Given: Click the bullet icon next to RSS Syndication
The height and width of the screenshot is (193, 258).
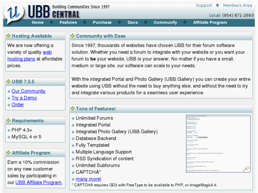Looking at the screenshot, I should tap(73, 159).
